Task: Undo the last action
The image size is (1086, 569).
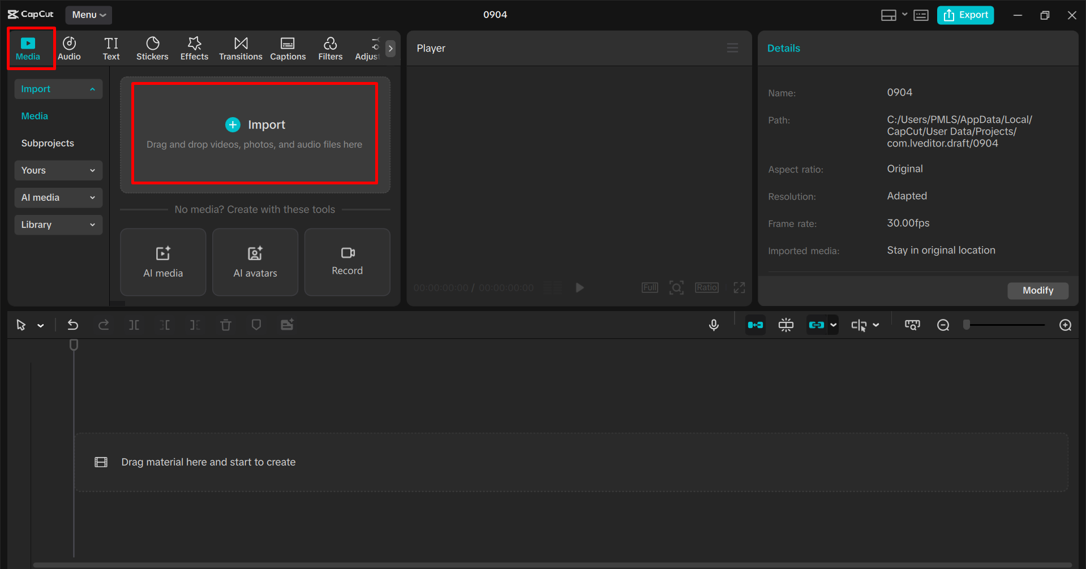Action: point(73,325)
